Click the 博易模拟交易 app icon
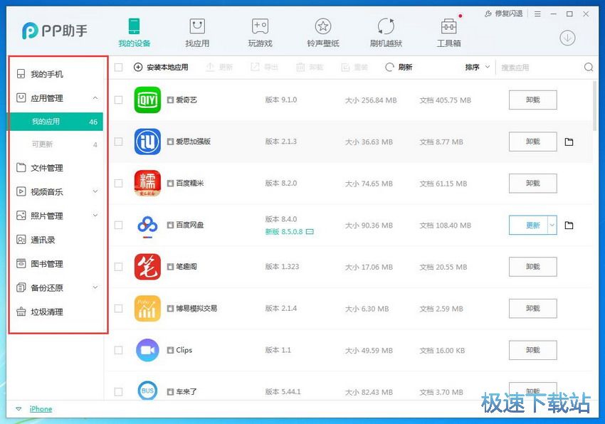605x424 pixels. click(x=147, y=308)
